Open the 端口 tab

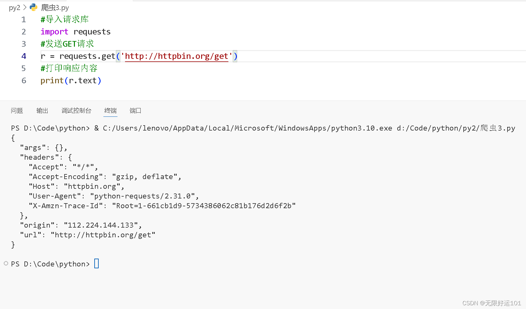(x=135, y=111)
